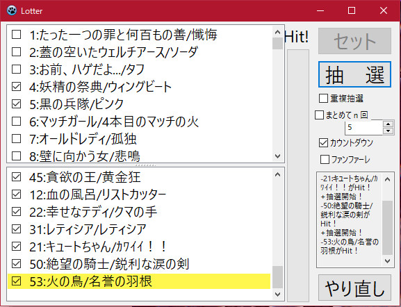Check item 1:たった一つの罪と何百もの善
This screenshot has height=307, width=401.
tap(17, 34)
